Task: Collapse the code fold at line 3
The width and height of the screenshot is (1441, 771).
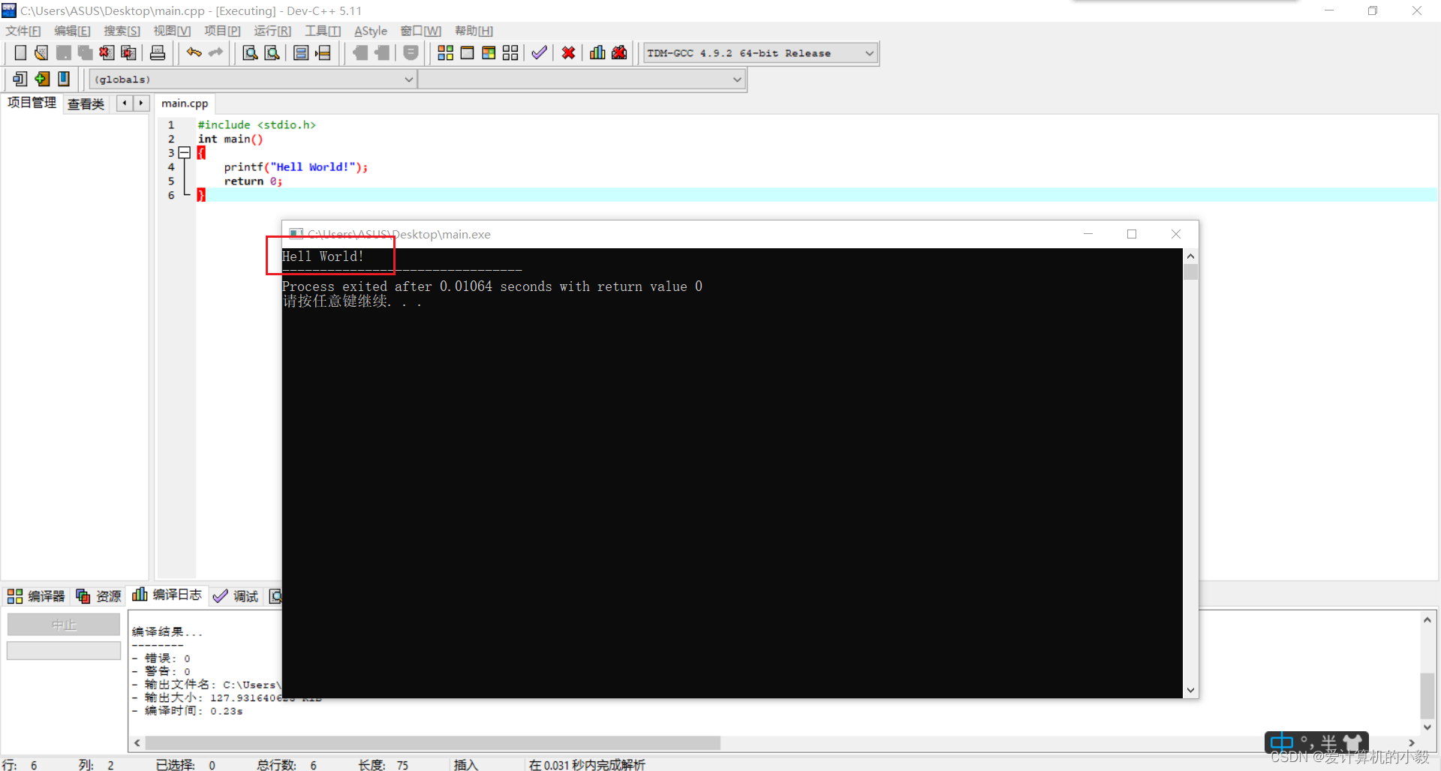Action: click(184, 153)
